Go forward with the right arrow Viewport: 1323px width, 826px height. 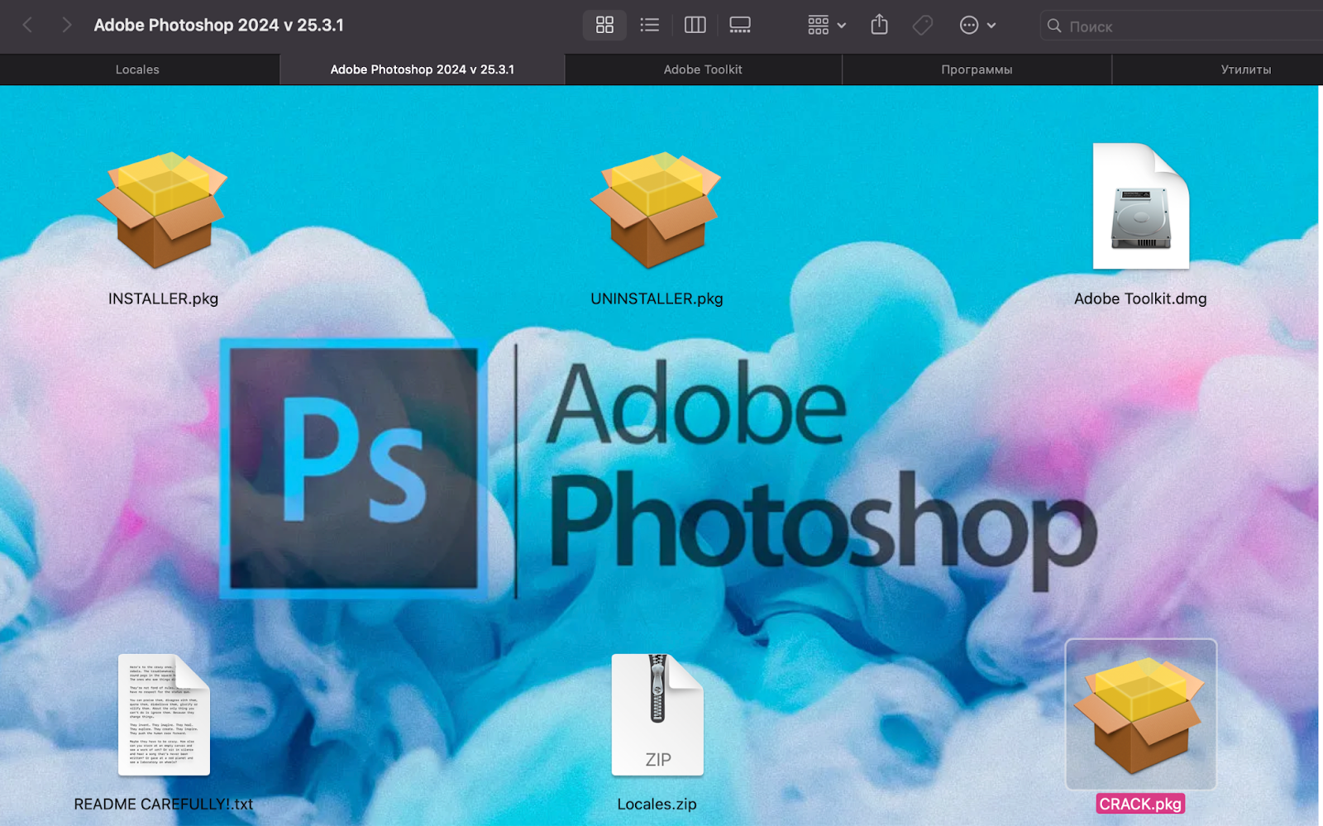coord(66,26)
